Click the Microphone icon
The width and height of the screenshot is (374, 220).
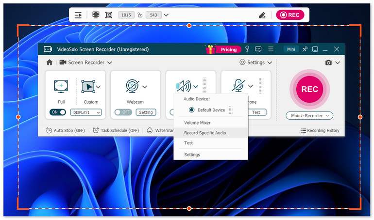click(238, 86)
